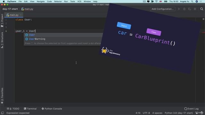
Task: Open the PyCharm application menu
Action: click(12, 1)
